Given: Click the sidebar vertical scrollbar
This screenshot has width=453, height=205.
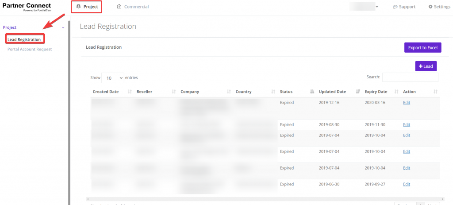Looking at the screenshot, I should [69, 111].
